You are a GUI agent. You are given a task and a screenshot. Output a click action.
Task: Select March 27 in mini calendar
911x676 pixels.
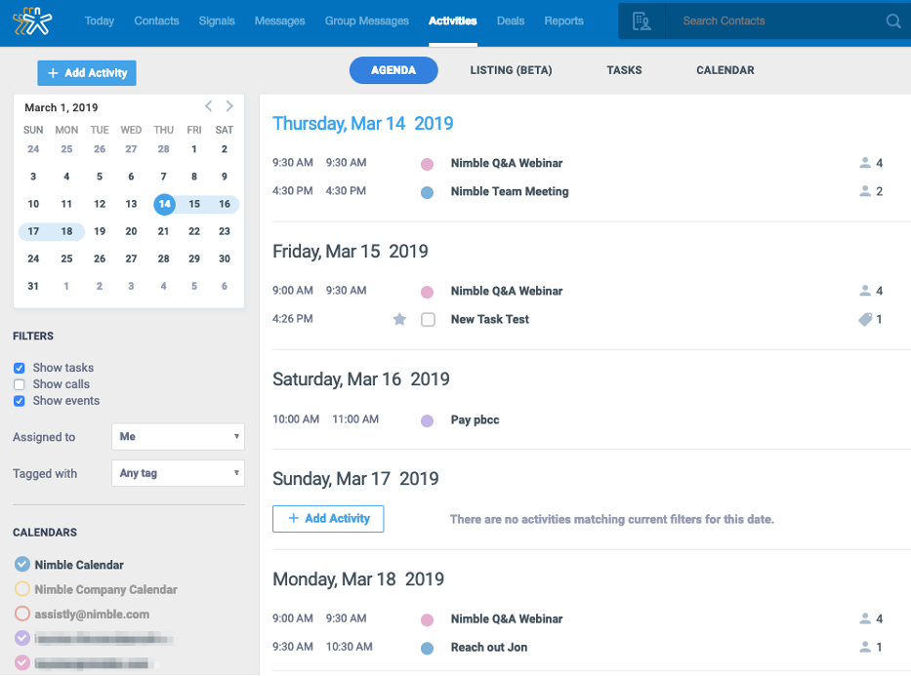pyautogui.click(x=131, y=258)
